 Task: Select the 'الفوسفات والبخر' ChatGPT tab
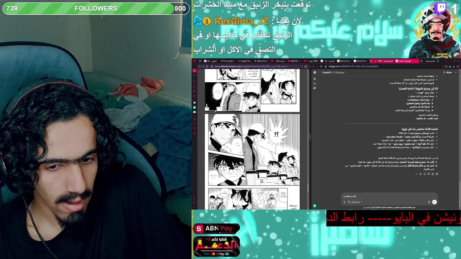pos(407,61)
